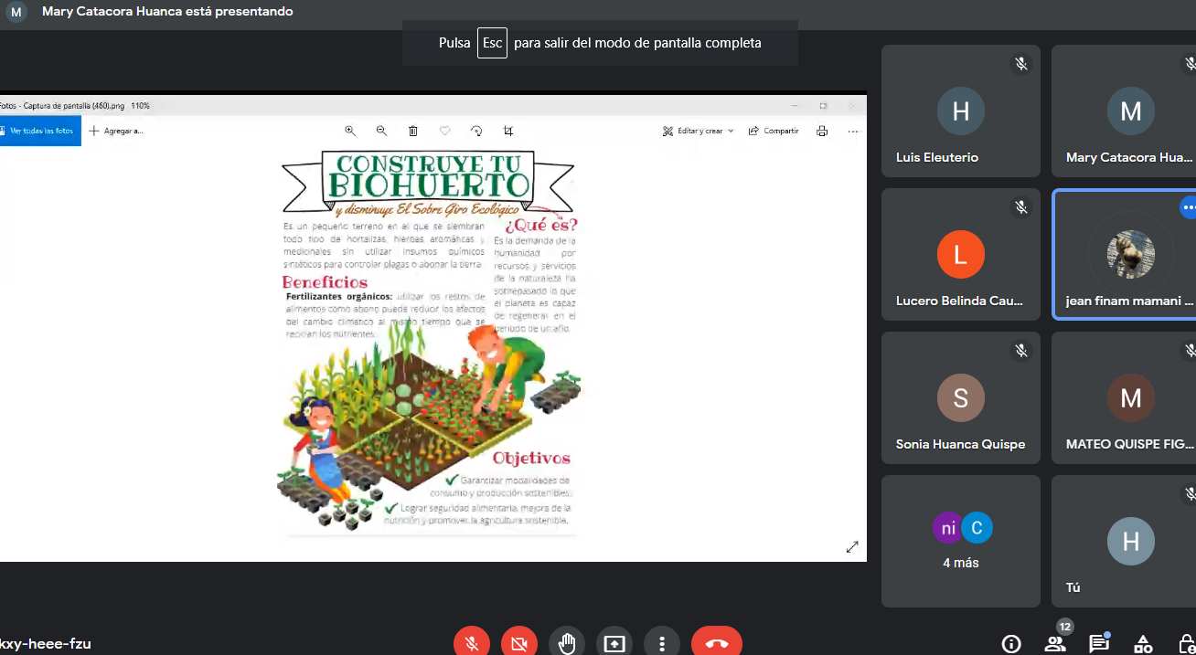Image resolution: width=1196 pixels, height=655 pixels.
Task: Open the chat panel
Action: pos(1099,643)
